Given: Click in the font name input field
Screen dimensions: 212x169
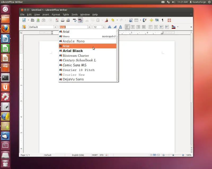Looking at the screenshot, I should pos(73,27).
